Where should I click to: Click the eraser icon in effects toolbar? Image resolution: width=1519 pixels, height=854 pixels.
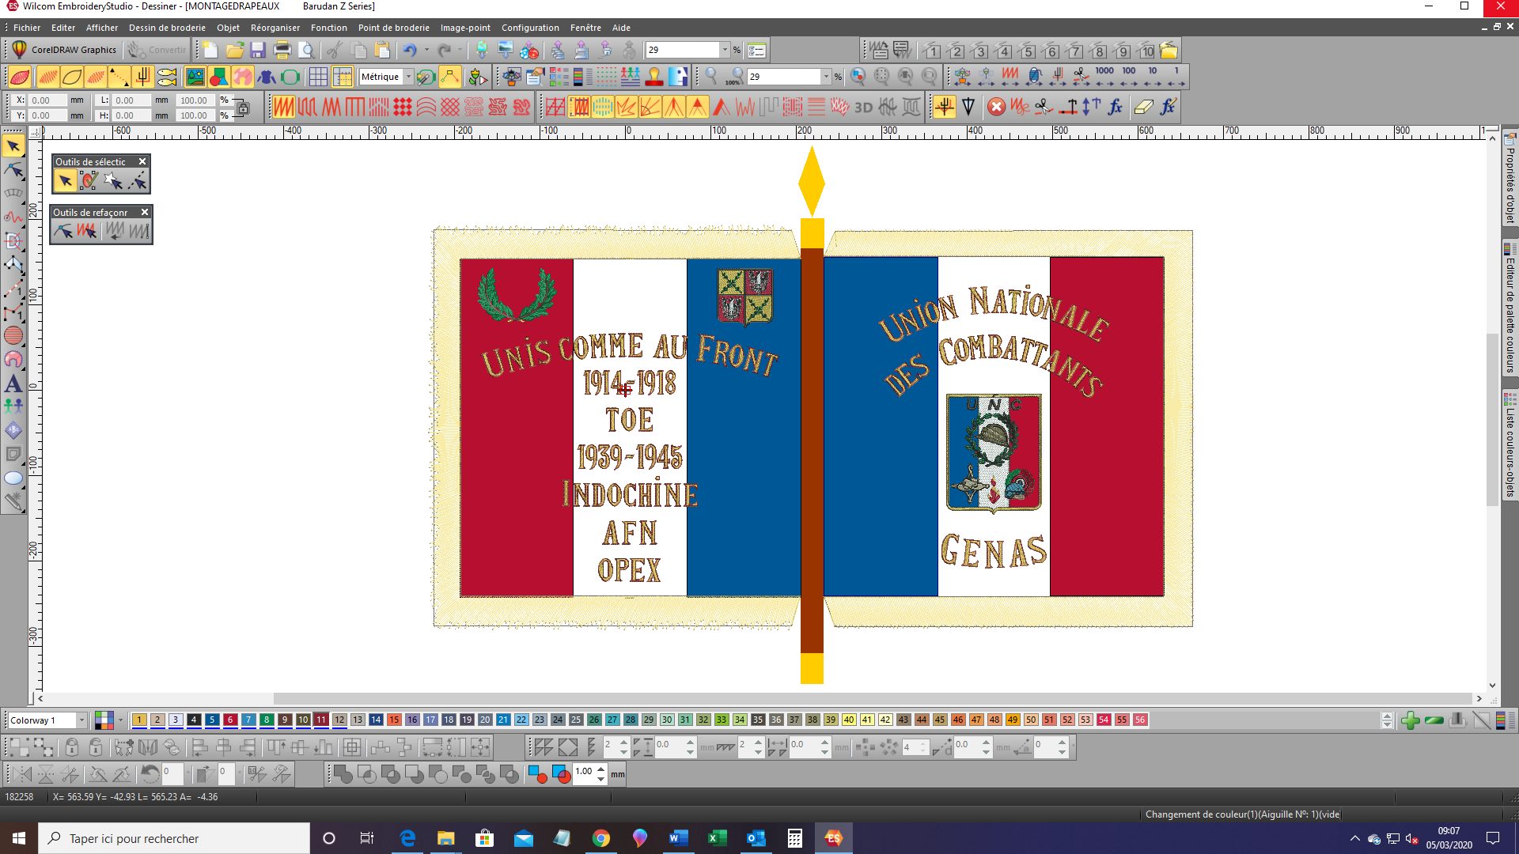coord(1142,108)
